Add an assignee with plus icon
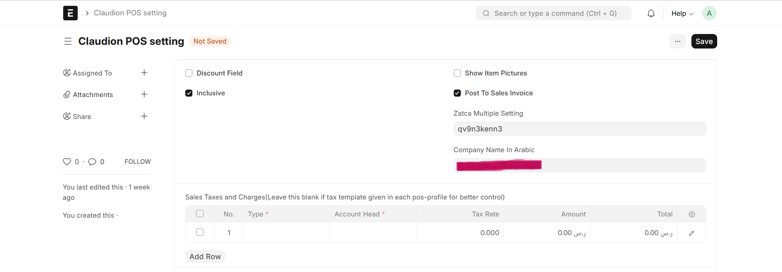Screen dimensions: 782x272 pos(144,73)
